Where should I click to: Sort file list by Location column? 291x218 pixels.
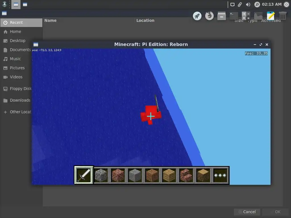[x=145, y=20]
